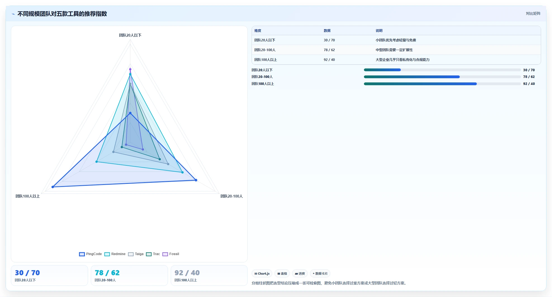Viewport: 552px width, 297px height.
Task: Click table value 92 / 40
Action: [x=329, y=60]
